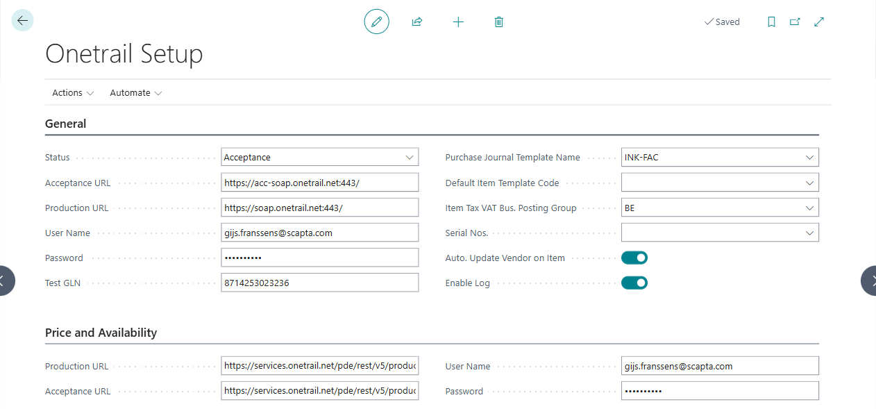
Task: Create new record with plus icon
Action: point(458,22)
